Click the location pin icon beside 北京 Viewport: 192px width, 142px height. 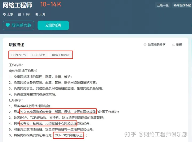point(4,14)
